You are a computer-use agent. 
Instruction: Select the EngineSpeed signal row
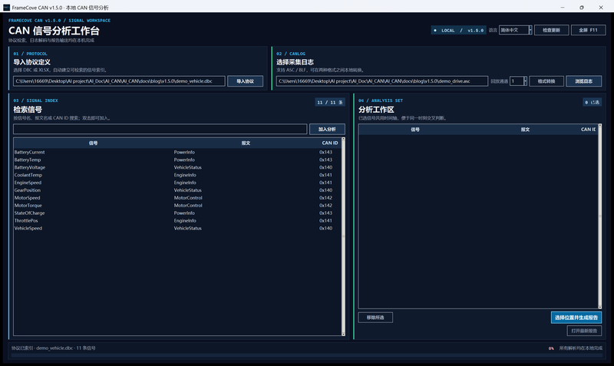(x=177, y=183)
